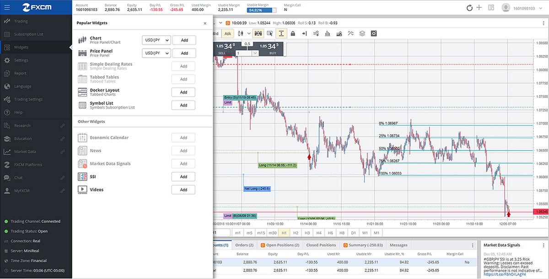This screenshot has height=279, width=549.
Task: Open the Report sidebar item
Action: tap(36, 73)
